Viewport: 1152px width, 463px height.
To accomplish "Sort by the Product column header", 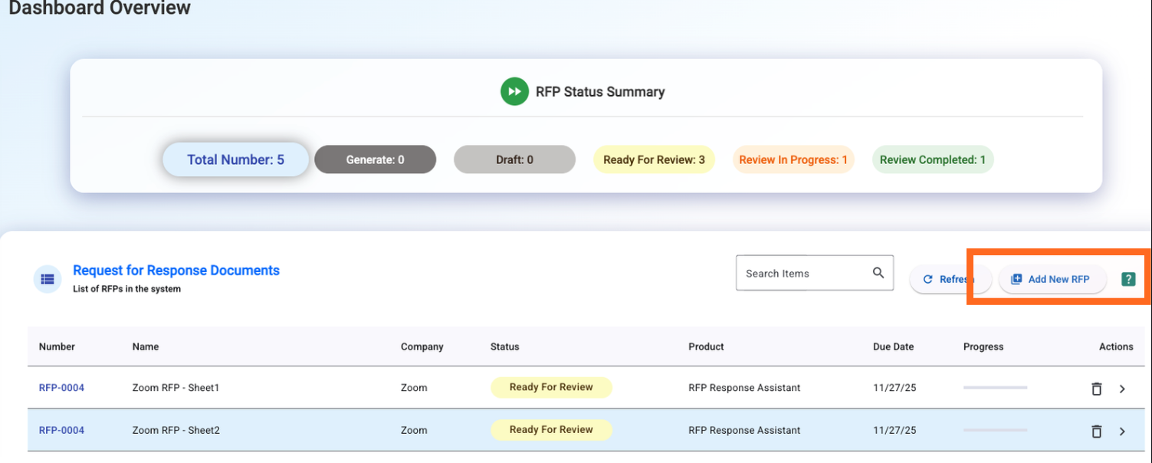I will point(706,346).
